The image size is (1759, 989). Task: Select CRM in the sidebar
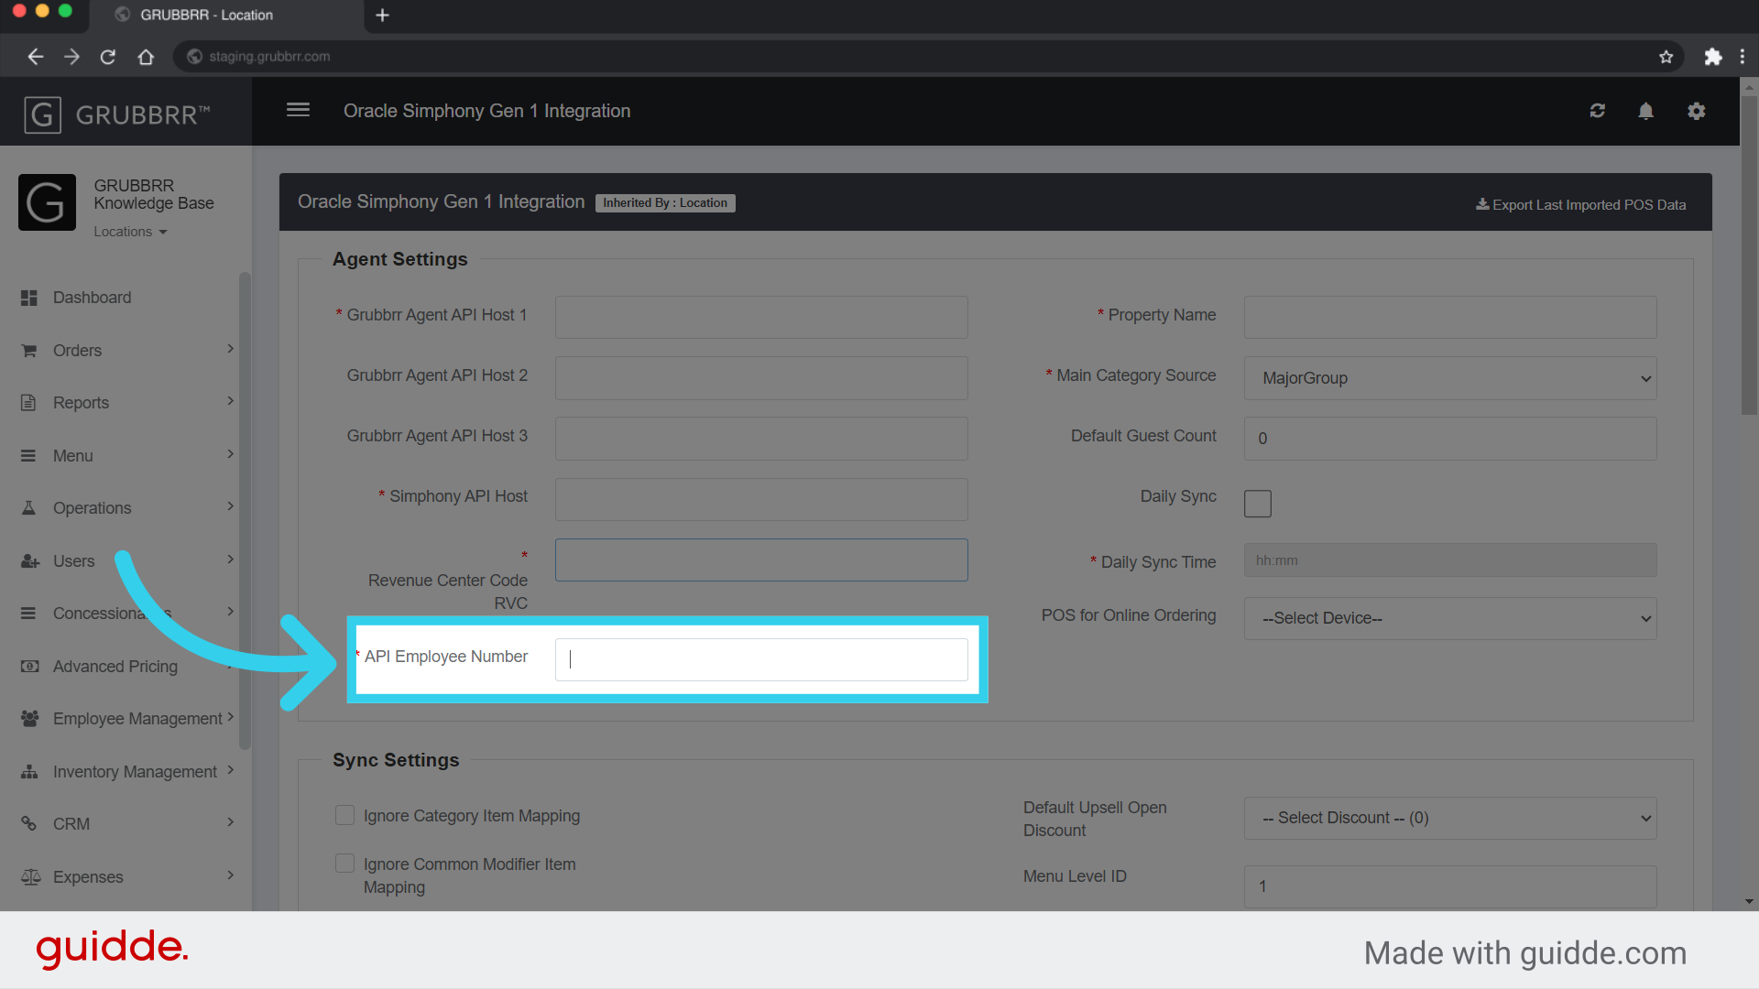pos(71,824)
